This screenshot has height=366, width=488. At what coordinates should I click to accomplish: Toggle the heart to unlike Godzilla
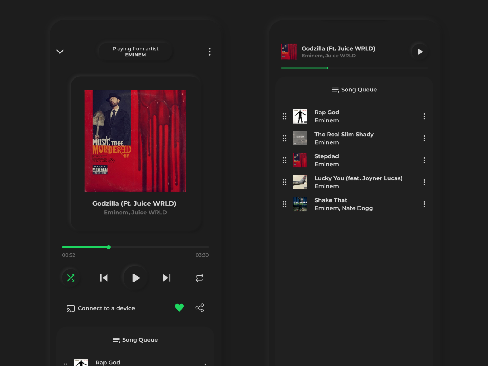(179, 308)
